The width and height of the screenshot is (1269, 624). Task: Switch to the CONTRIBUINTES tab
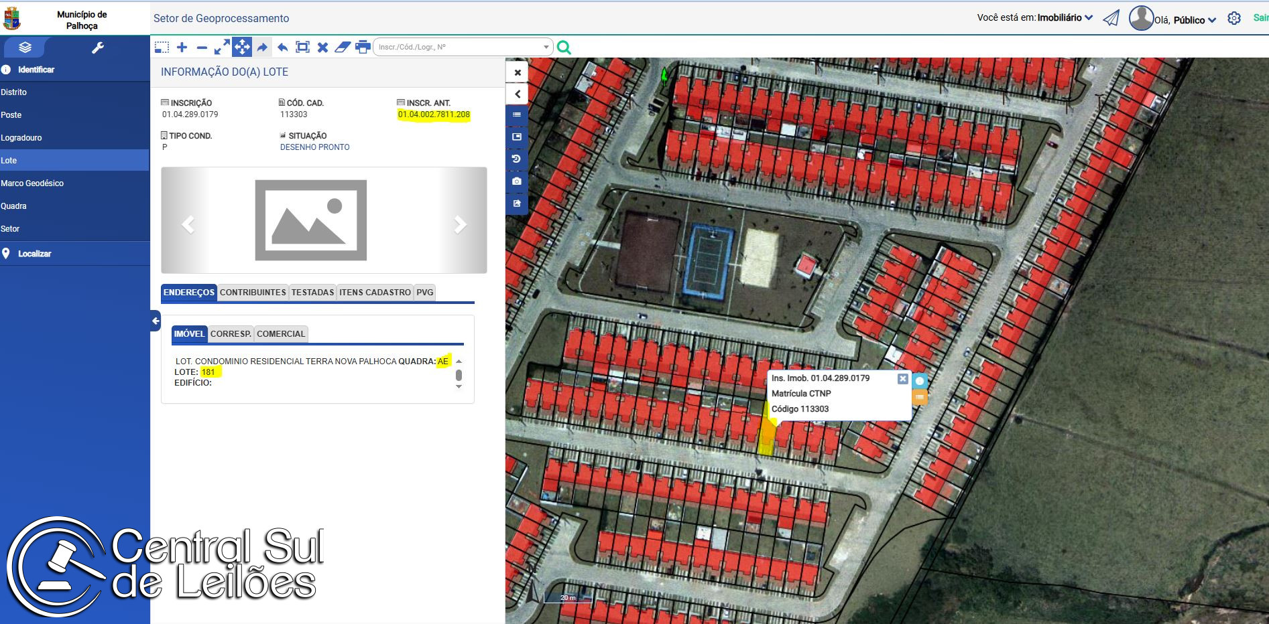253,293
